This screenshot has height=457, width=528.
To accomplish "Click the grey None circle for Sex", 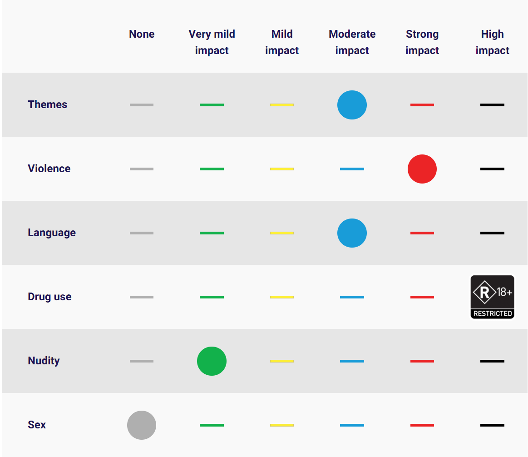I will [142, 425].
